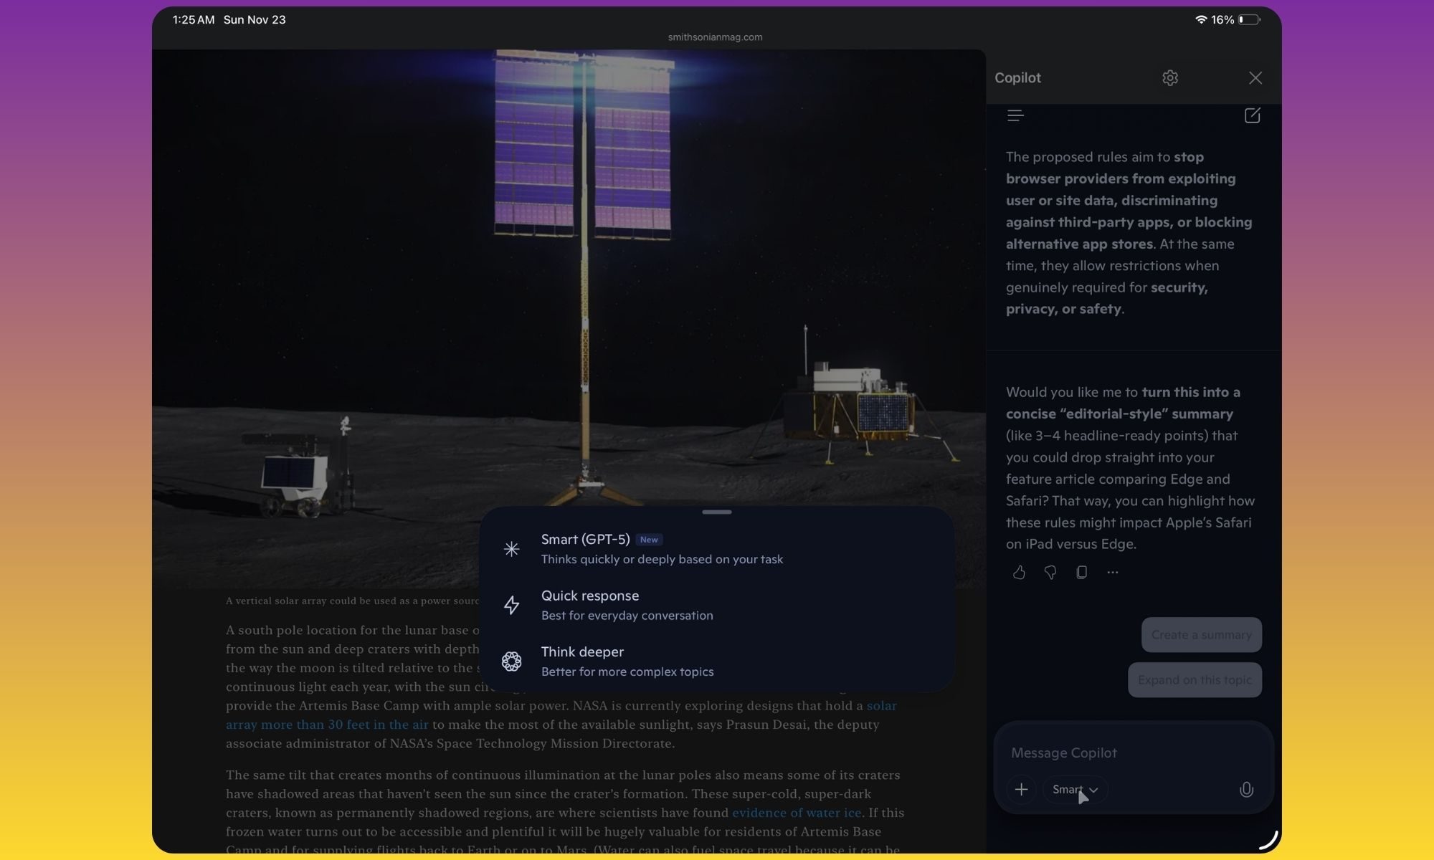Focus the Message Copilot input field

click(1133, 752)
